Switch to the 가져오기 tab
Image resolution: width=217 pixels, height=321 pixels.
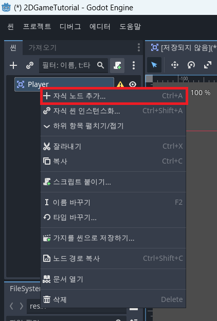pos(42,48)
